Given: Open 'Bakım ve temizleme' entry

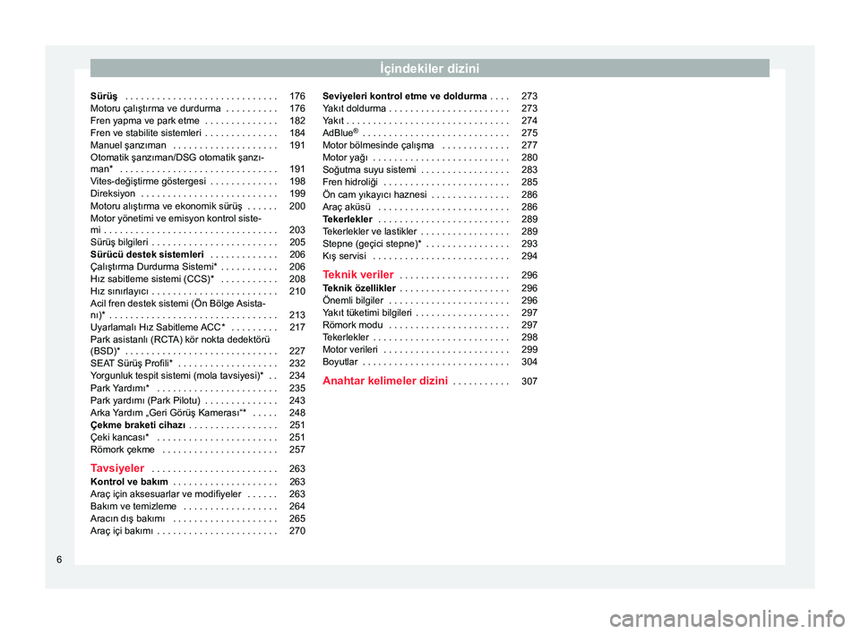Looking at the screenshot, I should [197, 506].
